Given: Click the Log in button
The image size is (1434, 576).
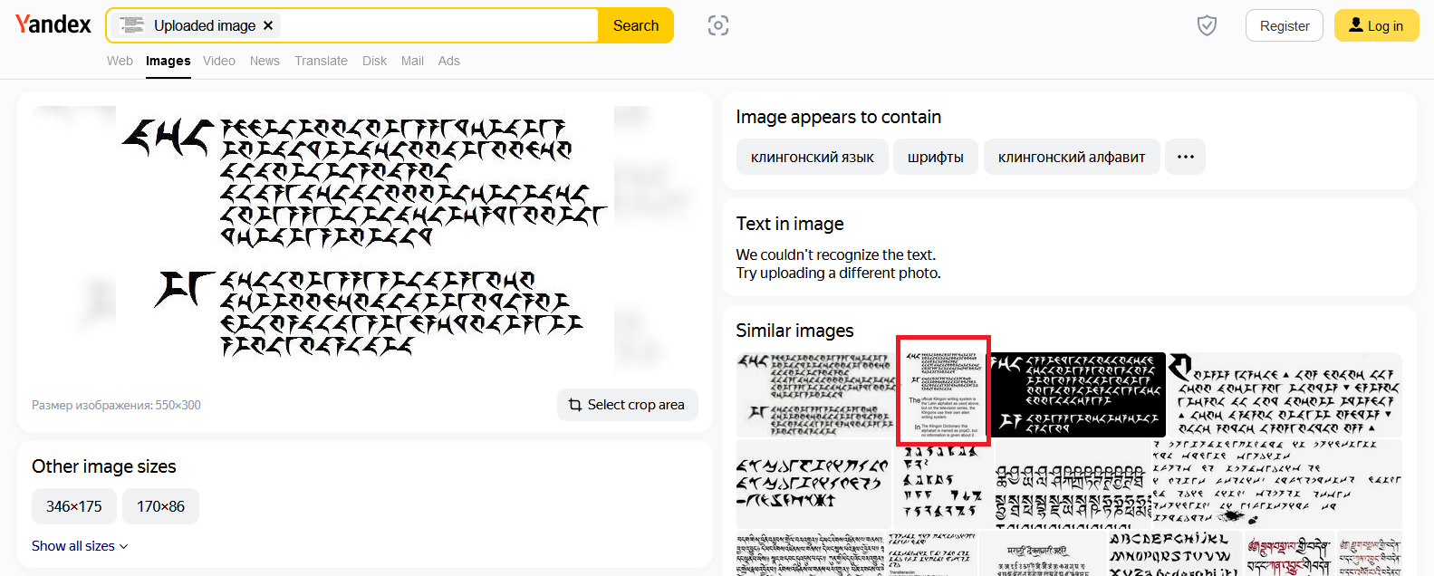Looking at the screenshot, I should (x=1376, y=25).
